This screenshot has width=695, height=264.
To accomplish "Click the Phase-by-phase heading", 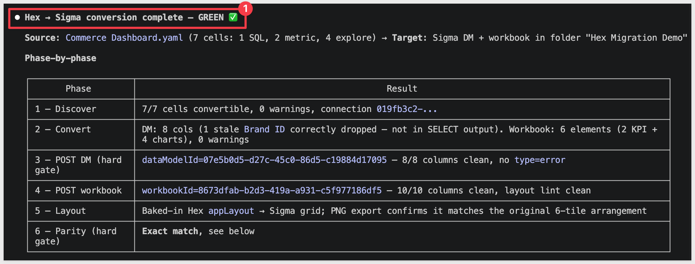I will pyautogui.click(x=60, y=58).
